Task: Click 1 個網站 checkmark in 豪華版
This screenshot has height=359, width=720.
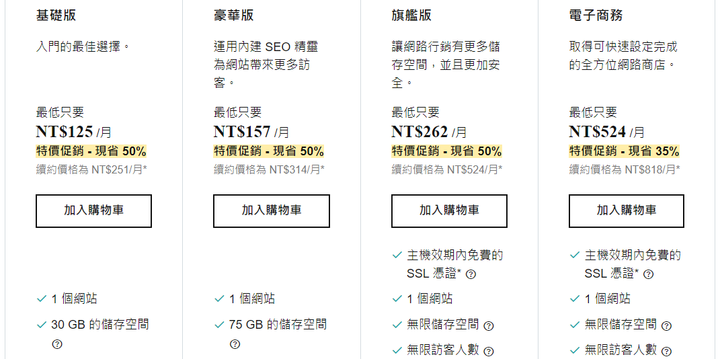Action: pos(219,299)
